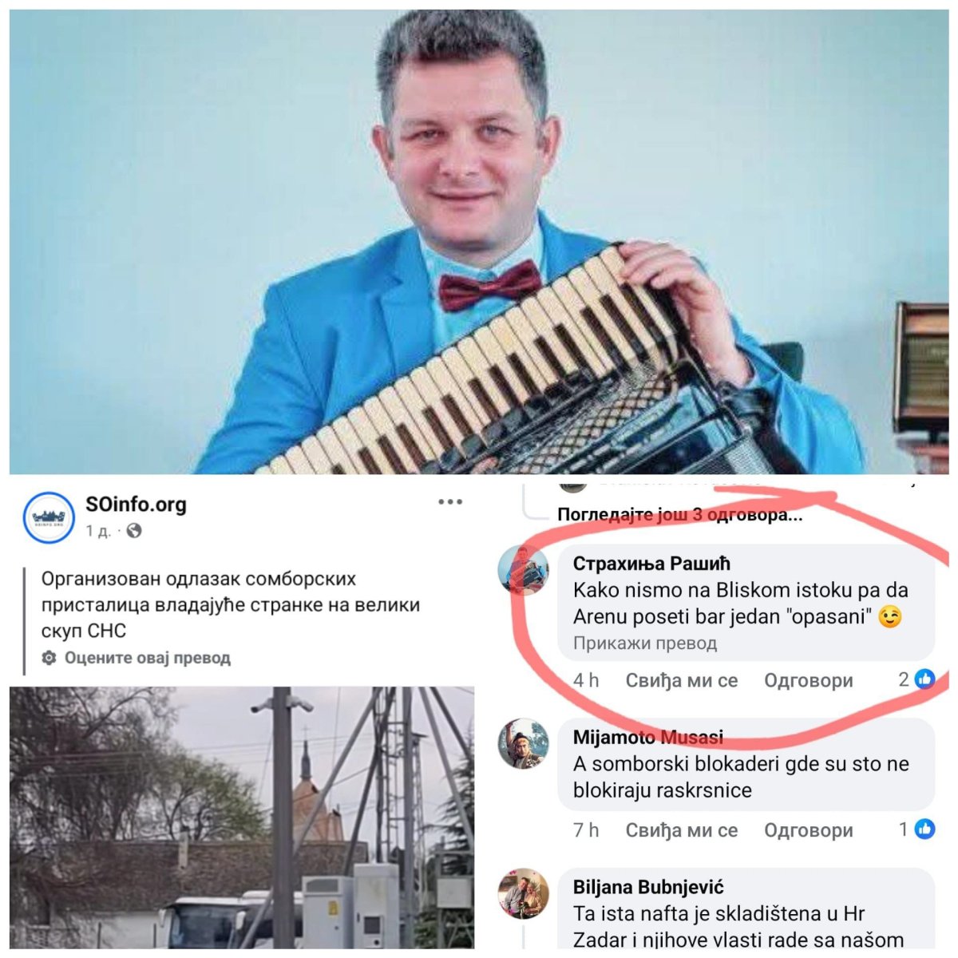Open Mijamoto Musasi's profile avatar
Image resolution: width=958 pixels, height=958 pixels.
pos(524,744)
